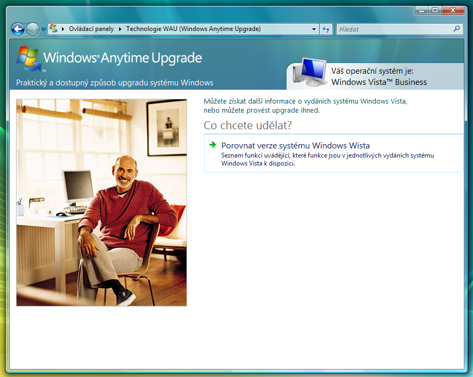Click the Control Panel icon in address bar
Screen dimensions: 473x377
point(53,29)
